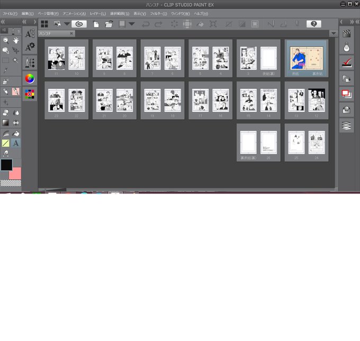360x341 pixels.
Task: Select the Operation object tool
Action: pyautogui.click(x=6, y=50)
